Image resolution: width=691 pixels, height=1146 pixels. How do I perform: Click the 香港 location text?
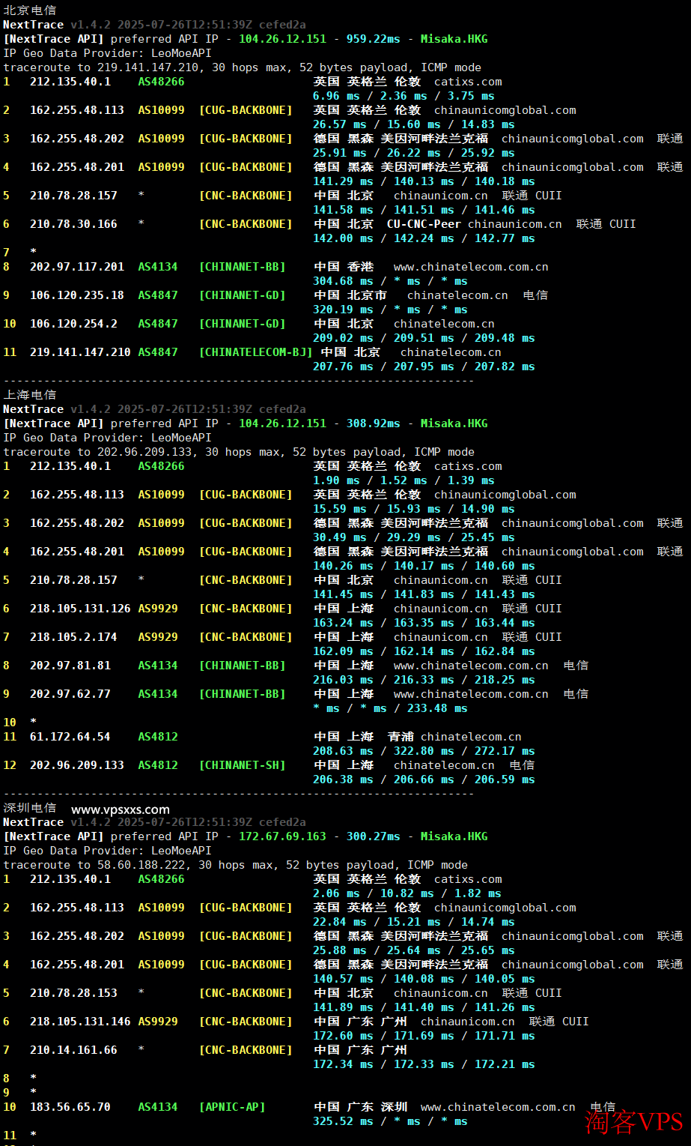(x=360, y=267)
